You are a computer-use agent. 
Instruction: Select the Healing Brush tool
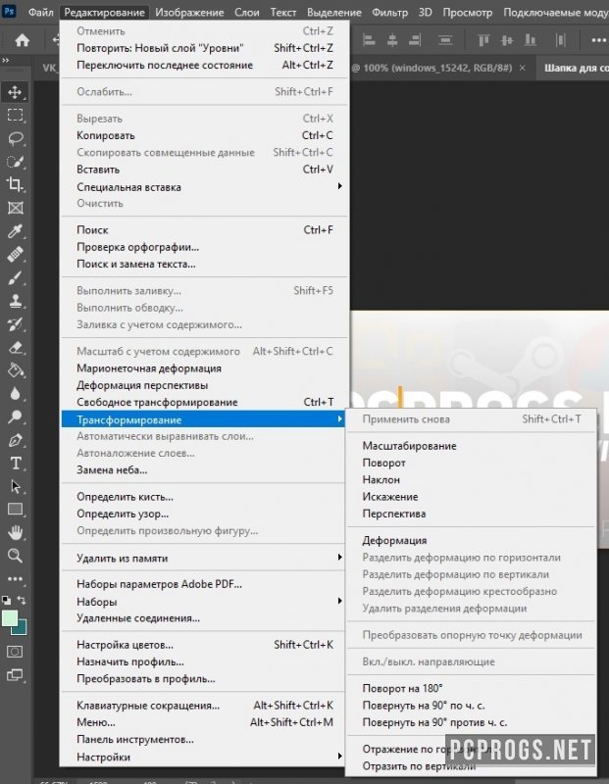pos(15,254)
